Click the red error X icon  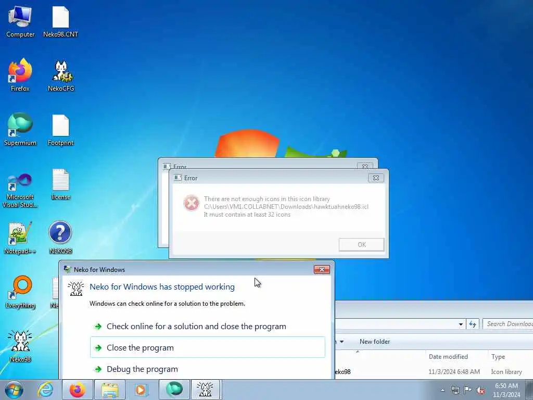[192, 203]
